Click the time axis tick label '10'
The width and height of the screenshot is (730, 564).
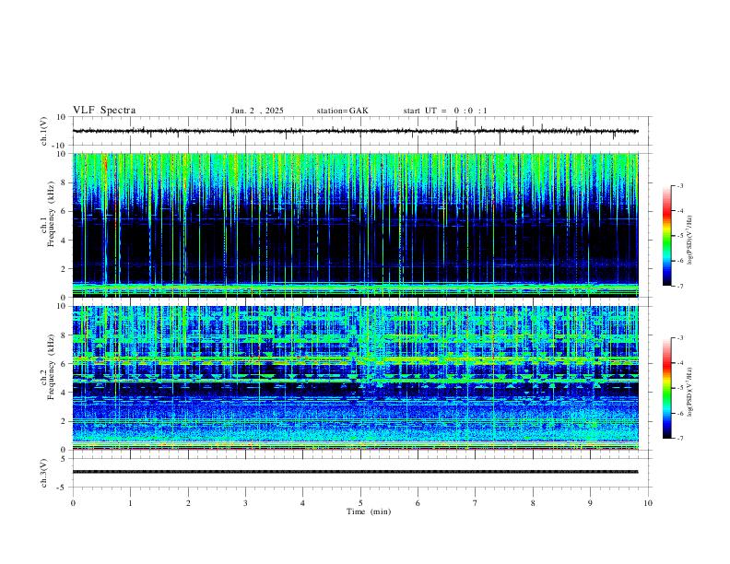click(648, 503)
